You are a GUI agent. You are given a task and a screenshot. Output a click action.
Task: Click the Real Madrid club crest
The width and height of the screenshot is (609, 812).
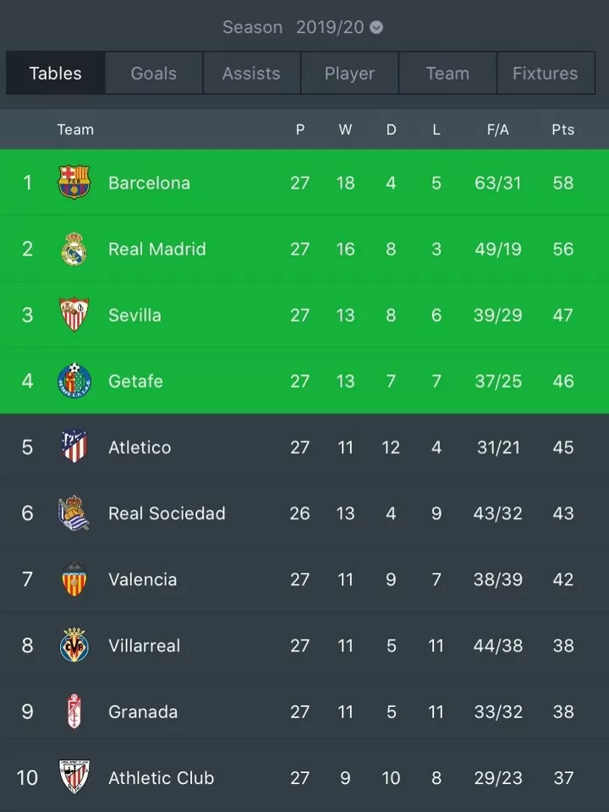click(x=74, y=249)
